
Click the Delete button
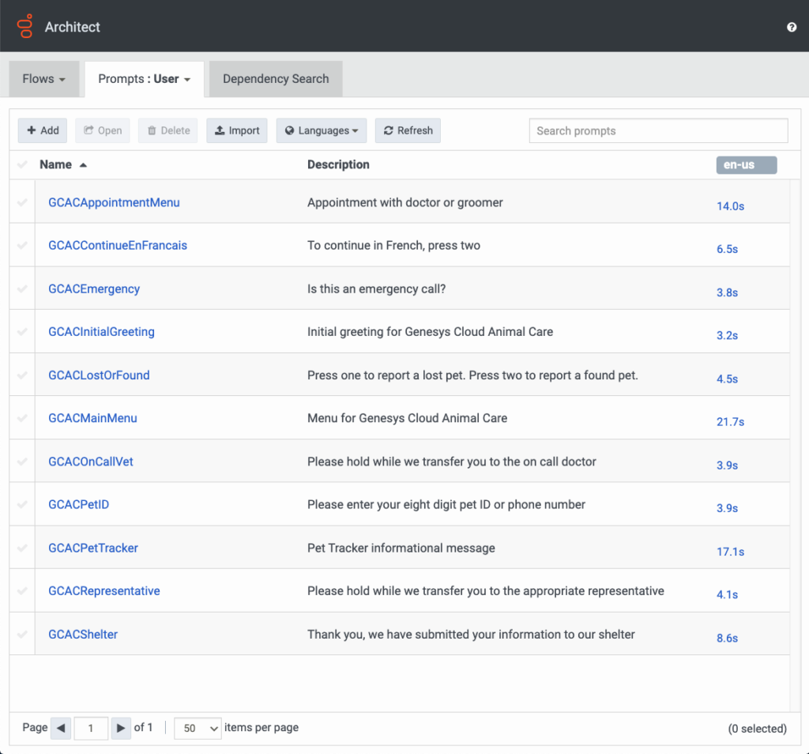pyautogui.click(x=167, y=130)
